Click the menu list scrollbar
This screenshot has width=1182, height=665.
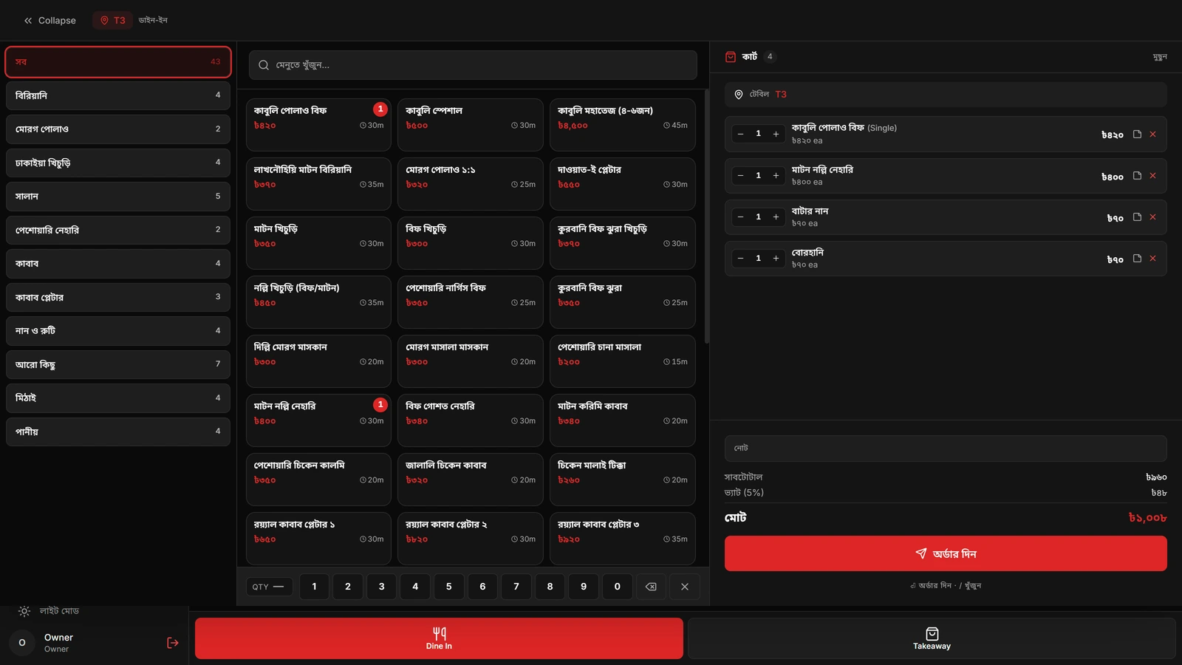[x=707, y=216]
